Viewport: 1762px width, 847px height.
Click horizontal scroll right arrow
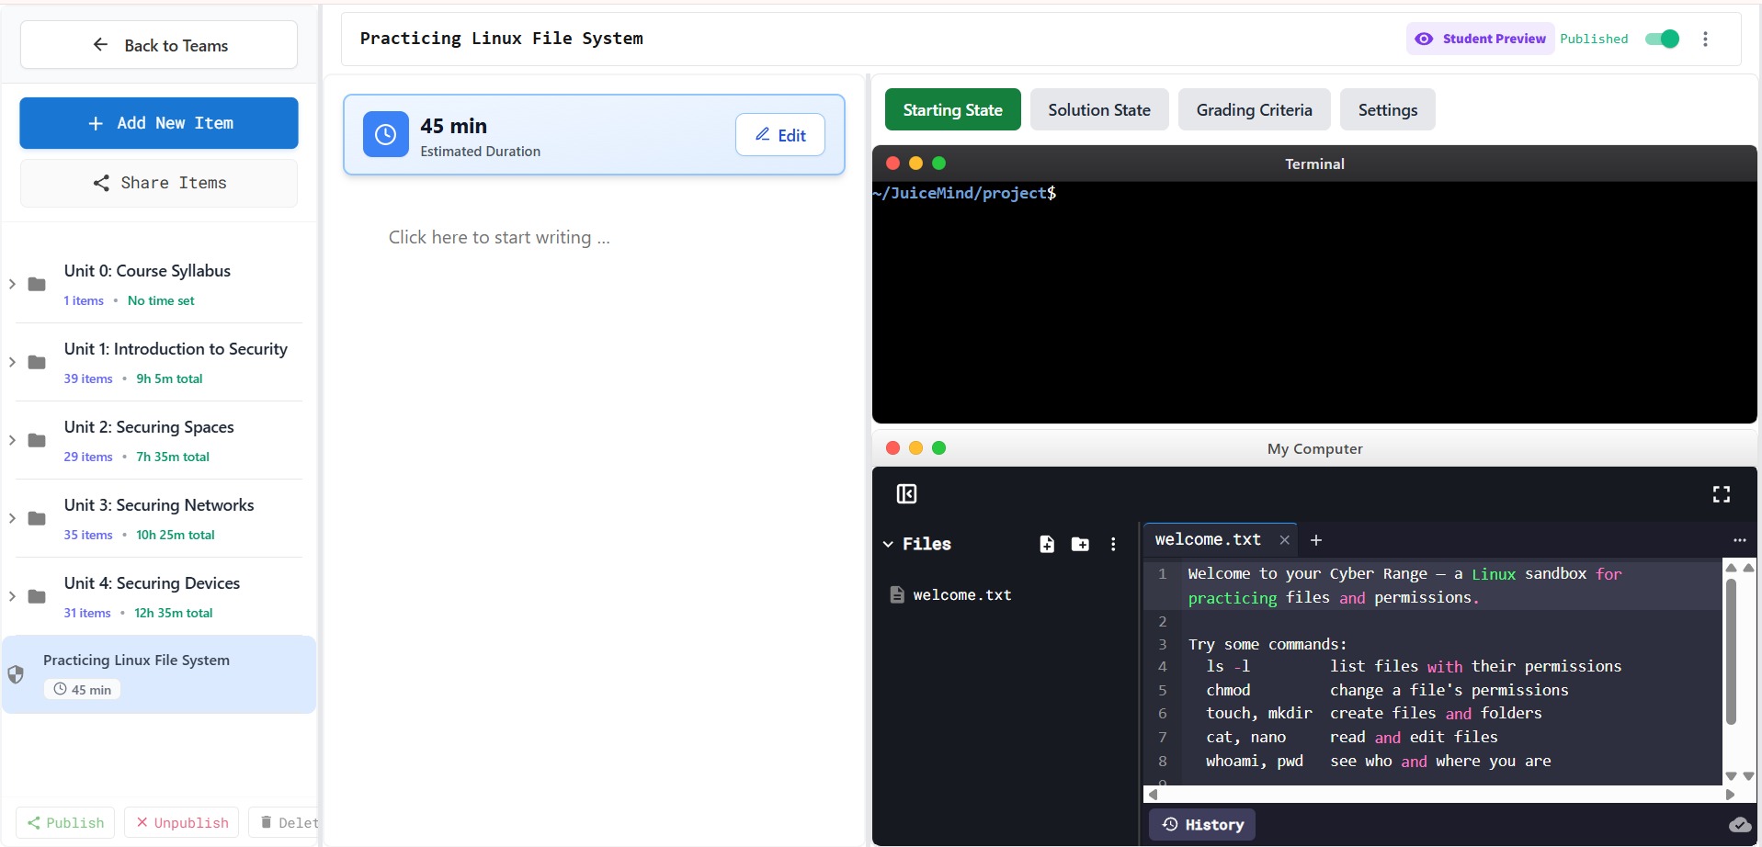point(1730,795)
